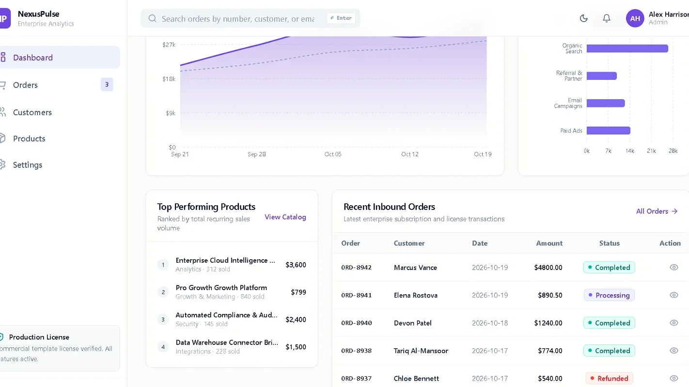The image size is (689, 387).
Task: Select the Organic Search bar
Action: [627, 48]
